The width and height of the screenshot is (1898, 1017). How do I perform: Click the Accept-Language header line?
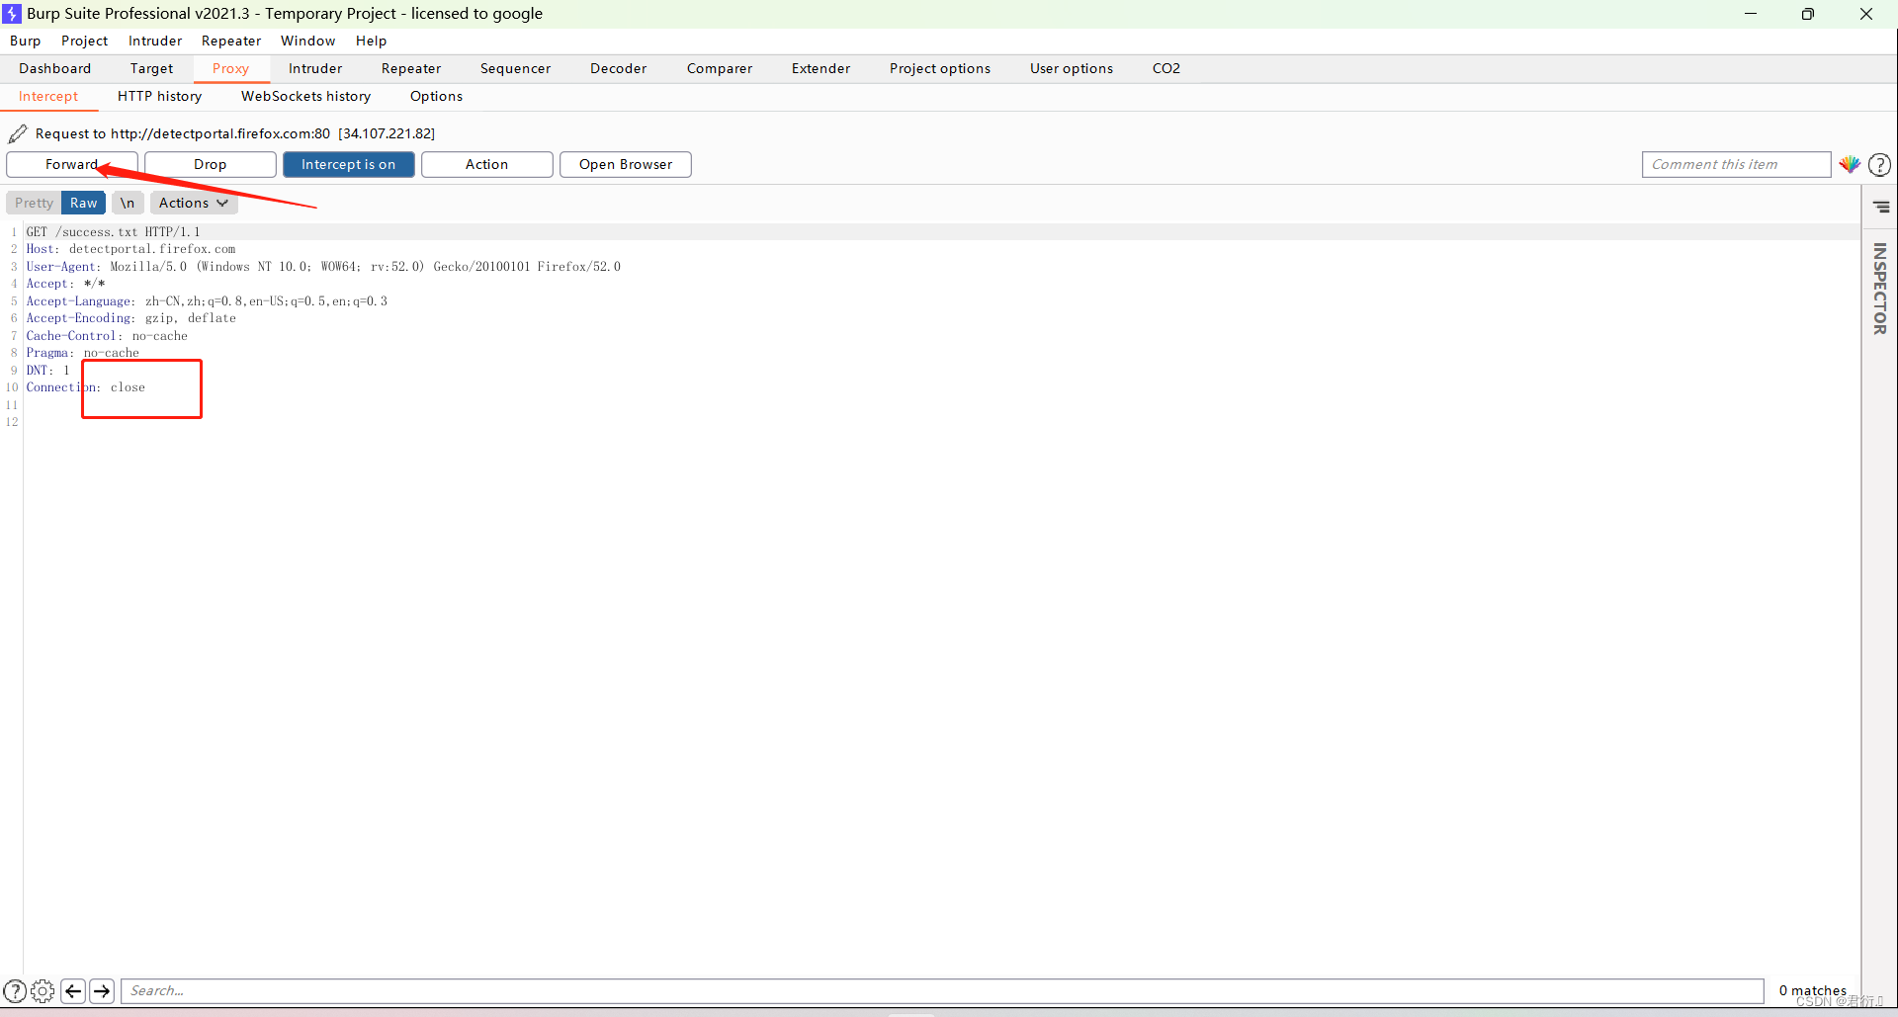point(207,301)
